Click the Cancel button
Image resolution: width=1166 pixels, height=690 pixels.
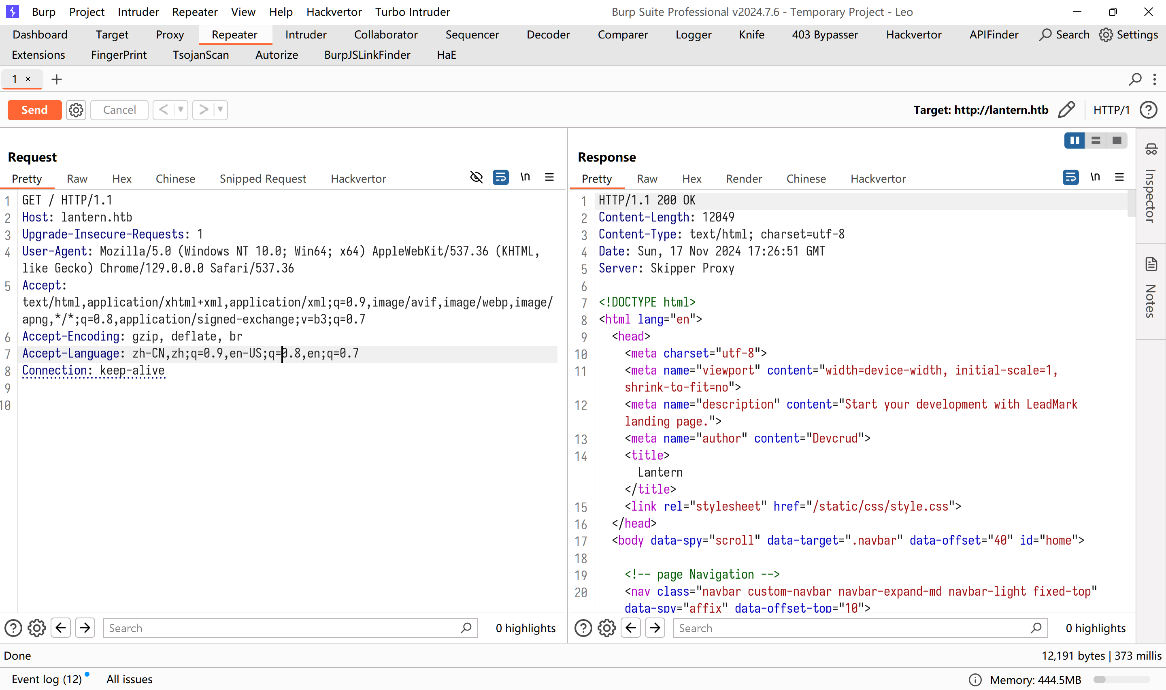119,110
